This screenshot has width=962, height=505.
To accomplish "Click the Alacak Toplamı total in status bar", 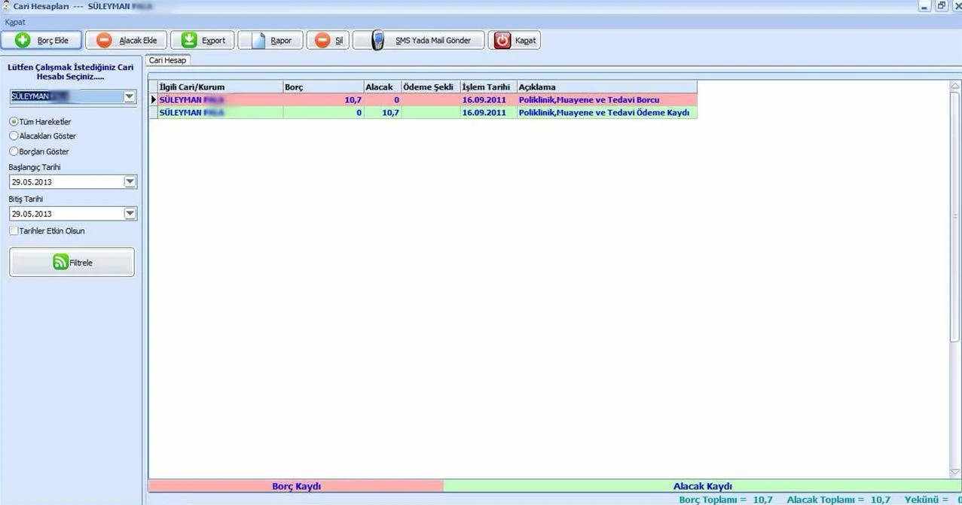I will tap(838, 500).
